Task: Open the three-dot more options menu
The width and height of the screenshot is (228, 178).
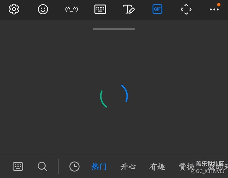Action: click(x=214, y=9)
